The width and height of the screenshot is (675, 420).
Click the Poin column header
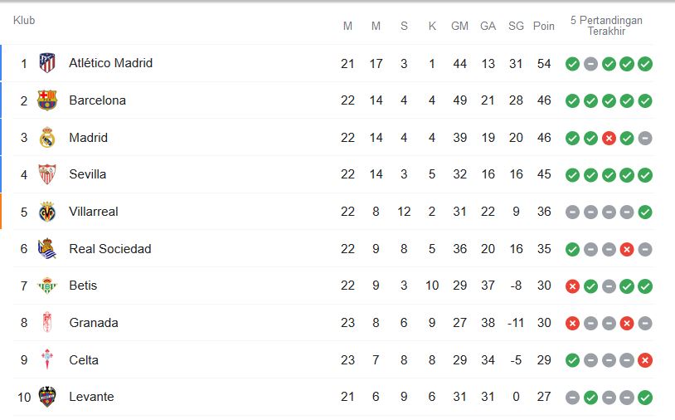point(544,27)
